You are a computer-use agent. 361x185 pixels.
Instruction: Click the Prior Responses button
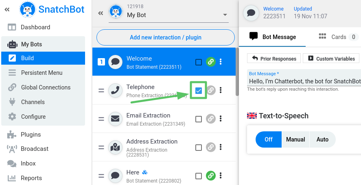(274, 59)
